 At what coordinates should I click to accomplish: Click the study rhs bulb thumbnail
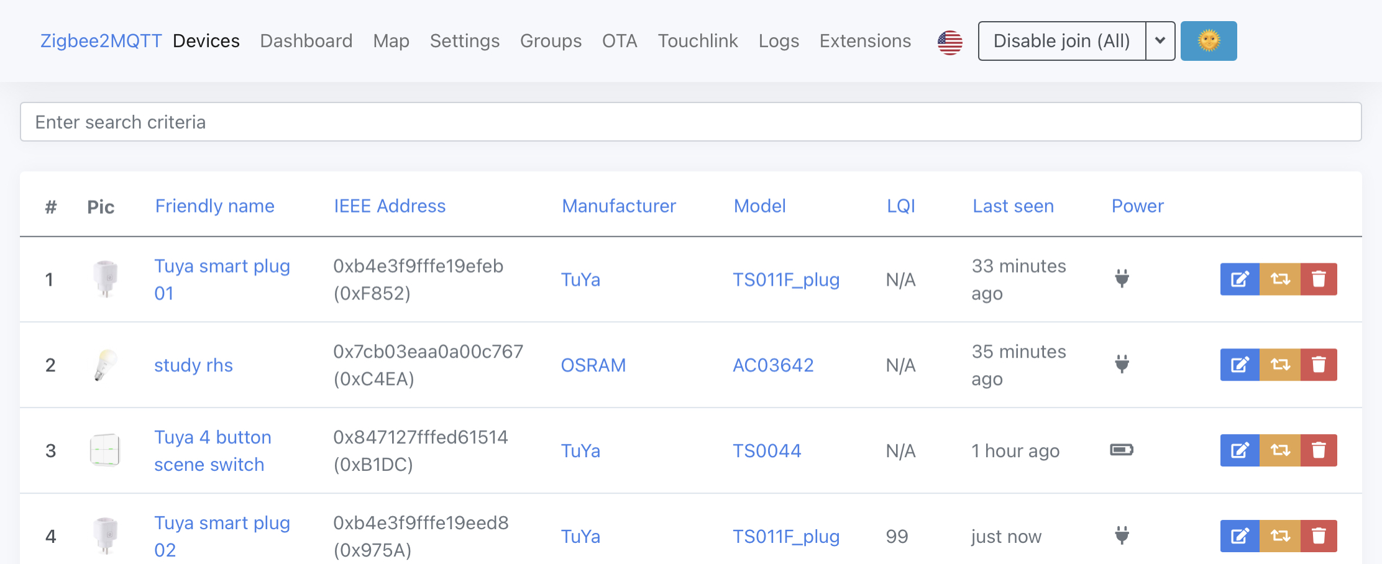[x=105, y=365]
